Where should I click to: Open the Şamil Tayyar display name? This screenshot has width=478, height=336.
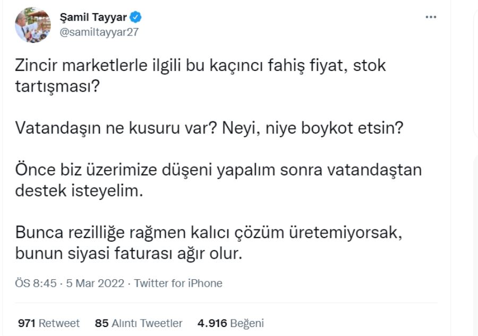93,17
